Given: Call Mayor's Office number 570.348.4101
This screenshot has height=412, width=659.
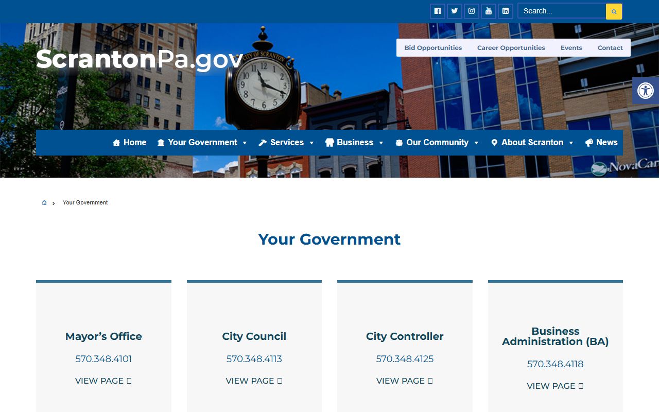Looking at the screenshot, I should pos(103,359).
